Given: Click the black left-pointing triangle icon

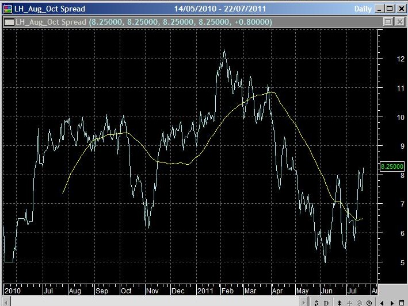Looking at the screenshot, I should click(x=382, y=303).
